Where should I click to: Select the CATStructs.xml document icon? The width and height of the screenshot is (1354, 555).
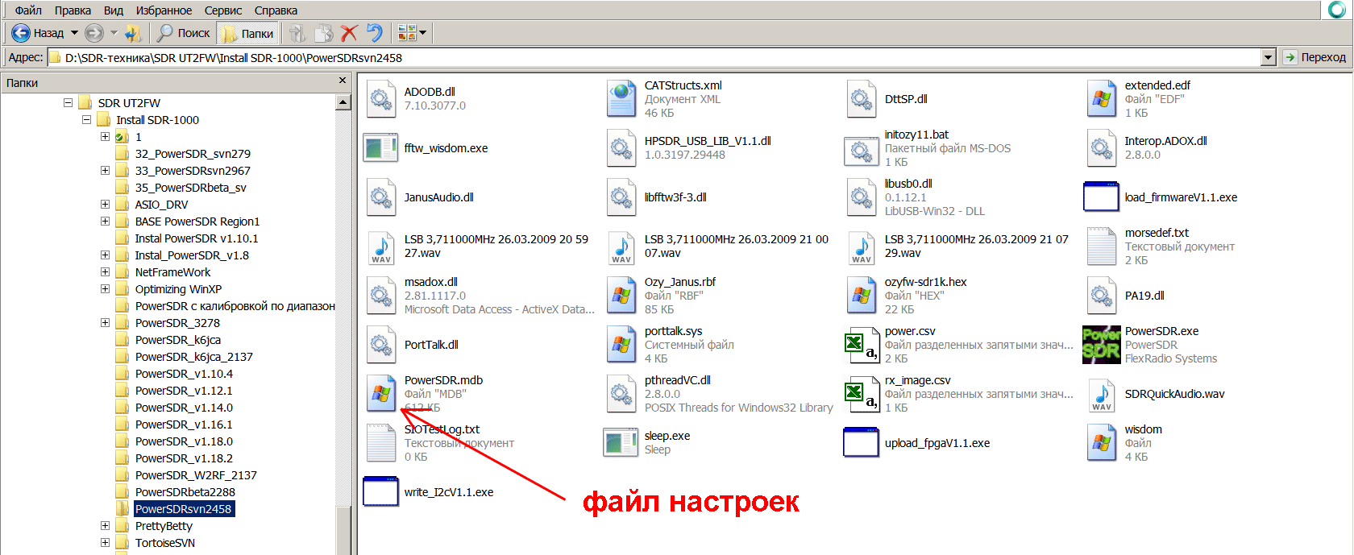[621, 99]
